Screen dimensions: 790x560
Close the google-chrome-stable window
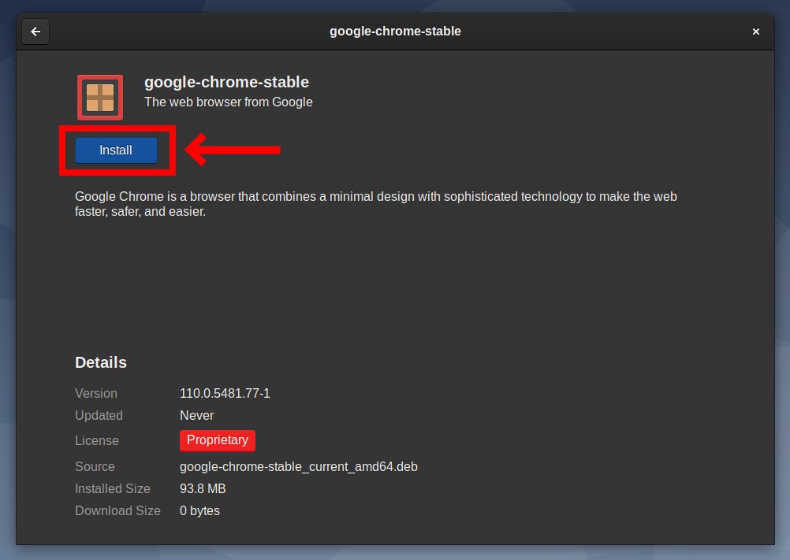pyautogui.click(x=756, y=32)
